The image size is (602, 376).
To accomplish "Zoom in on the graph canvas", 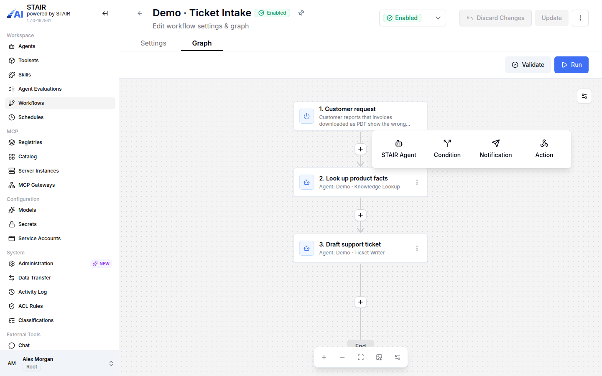I will coord(324,357).
